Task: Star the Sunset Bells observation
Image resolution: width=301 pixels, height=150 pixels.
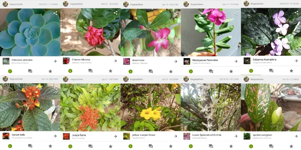Action: pyautogui.click(x=50, y=146)
